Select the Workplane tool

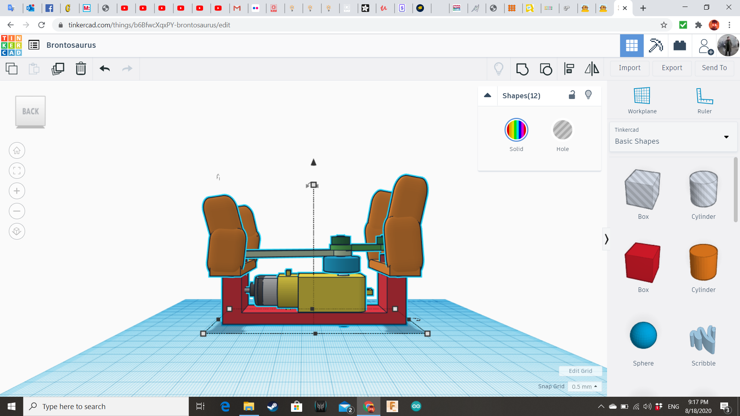point(642,101)
